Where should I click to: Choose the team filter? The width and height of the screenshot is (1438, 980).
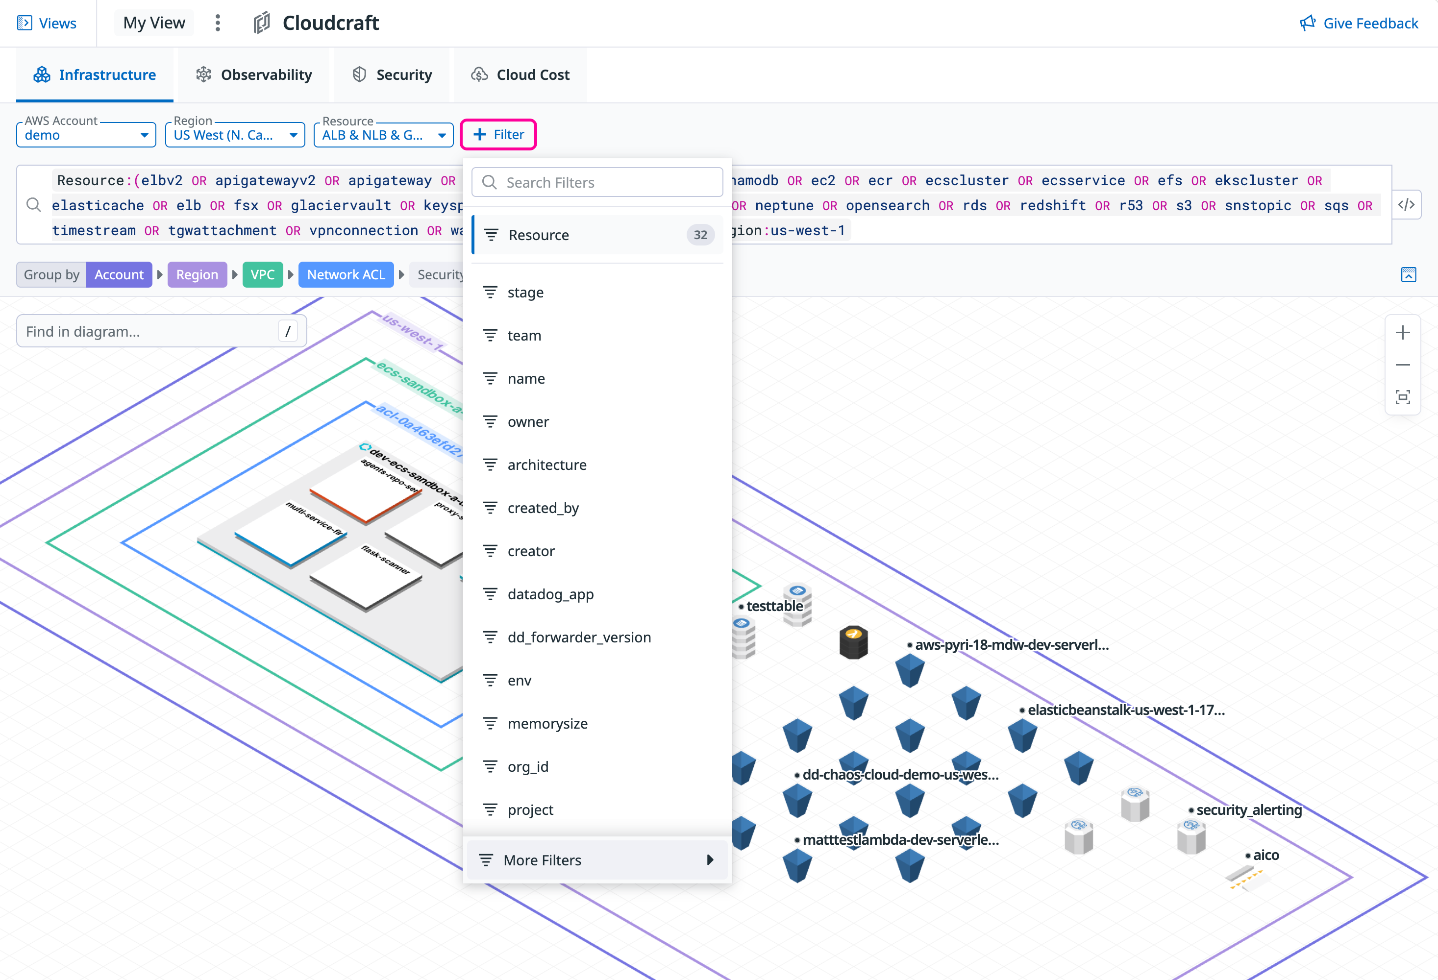click(597, 335)
